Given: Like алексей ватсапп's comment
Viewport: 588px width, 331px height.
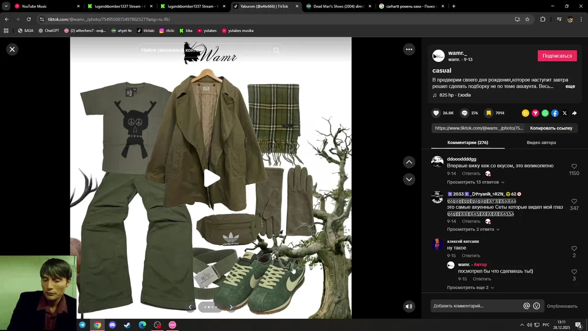Looking at the screenshot, I should click(574, 249).
